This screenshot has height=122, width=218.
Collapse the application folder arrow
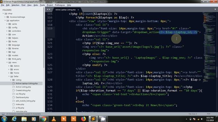point(5,20)
